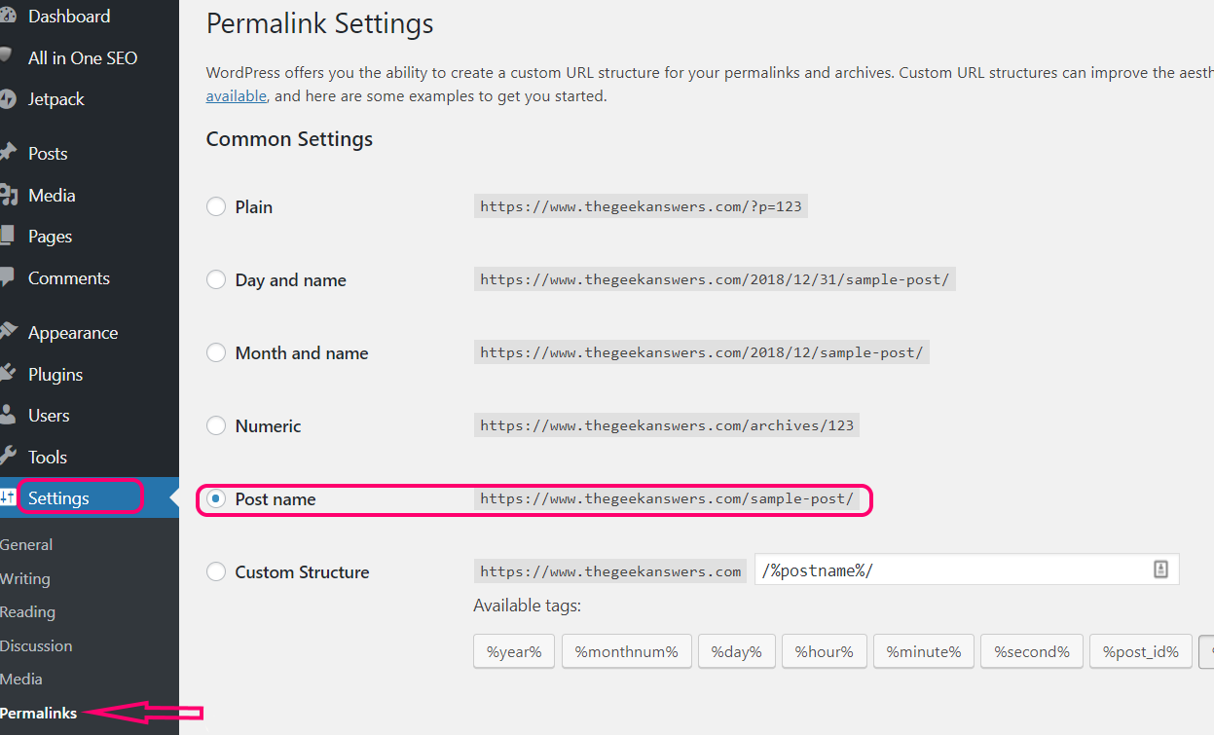Open Permalinks settings submenu
This screenshot has width=1214, height=735.
(x=39, y=713)
